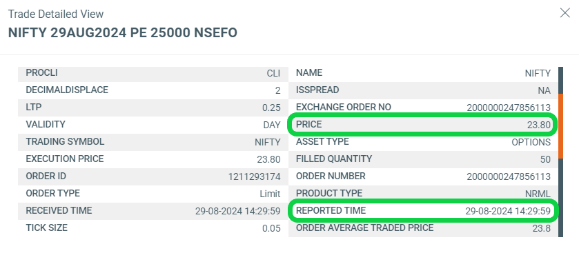Select the ASSET TYPE OPTIONS row

pos(423,142)
